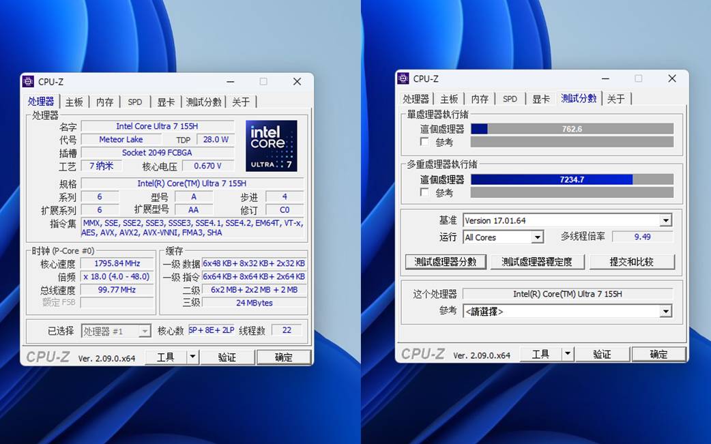Viewport: 711px width, 444px height.
Task: Open the benchmark Version 17.01.64 dropdown
Action: coord(665,220)
